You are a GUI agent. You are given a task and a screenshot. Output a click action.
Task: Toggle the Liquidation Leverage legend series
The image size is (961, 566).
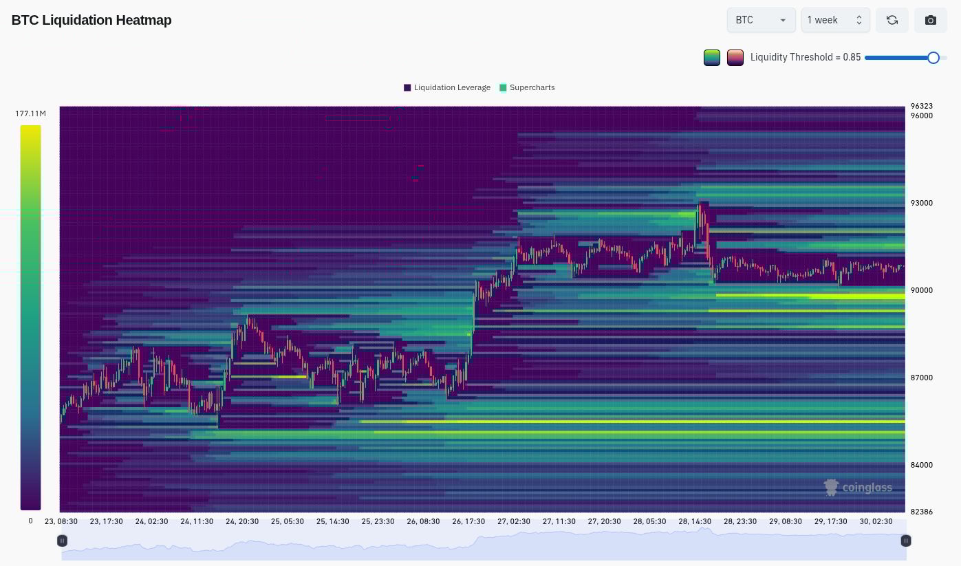pyautogui.click(x=447, y=87)
